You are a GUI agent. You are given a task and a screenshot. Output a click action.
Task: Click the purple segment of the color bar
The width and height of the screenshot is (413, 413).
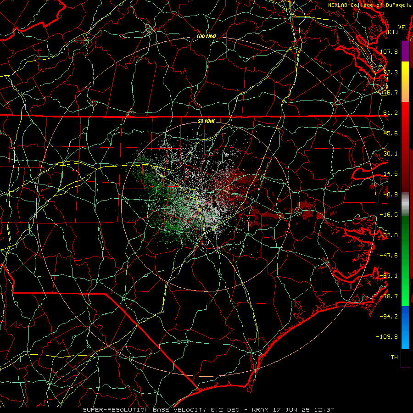(405, 51)
